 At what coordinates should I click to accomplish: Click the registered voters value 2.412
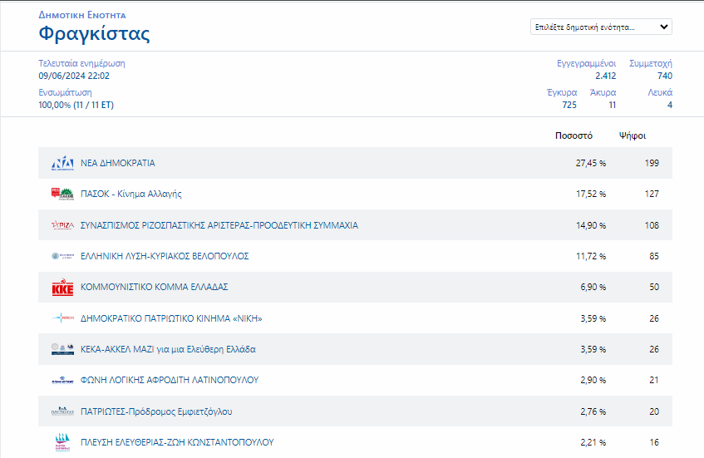coord(606,76)
